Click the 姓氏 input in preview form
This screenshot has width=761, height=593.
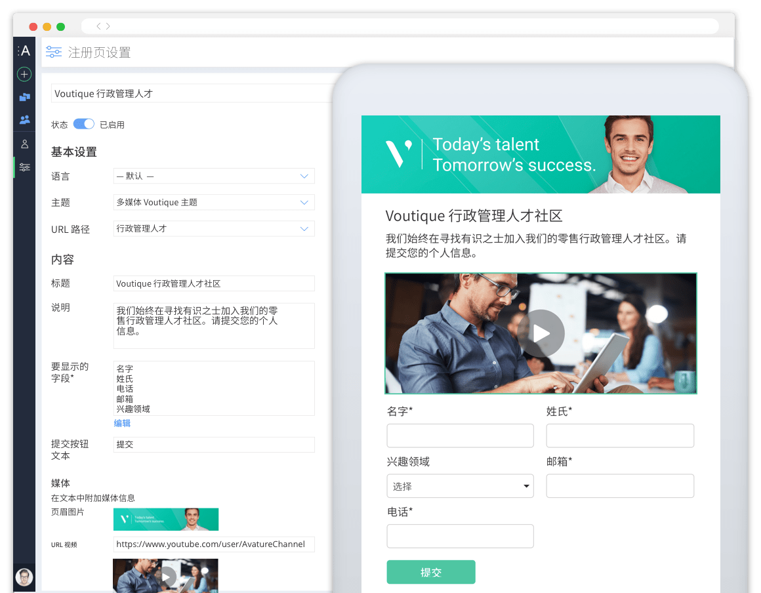click(620, 436)
